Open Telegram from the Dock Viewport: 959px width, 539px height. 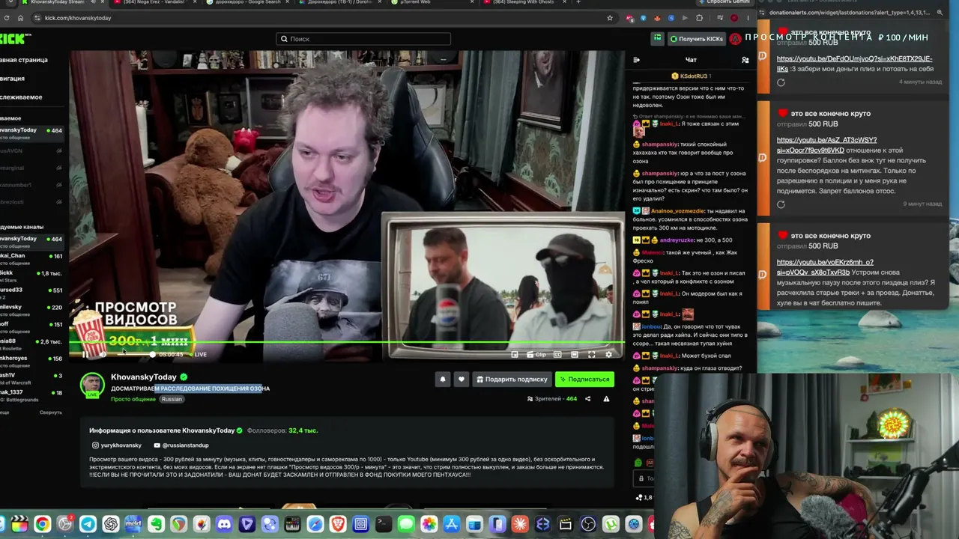88,524
